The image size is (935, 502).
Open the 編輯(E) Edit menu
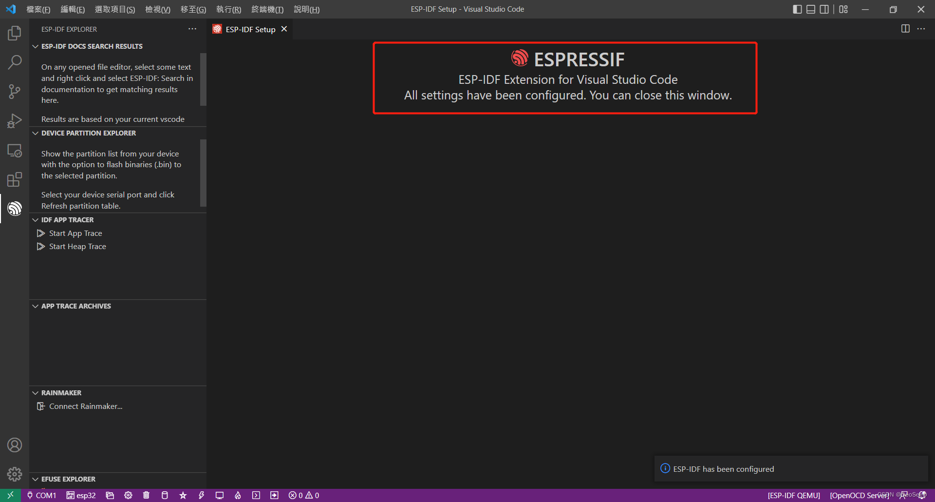tap(73, 9)
